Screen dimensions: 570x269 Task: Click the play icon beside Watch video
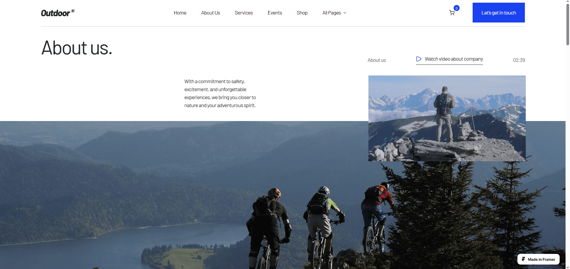point(419,59)
